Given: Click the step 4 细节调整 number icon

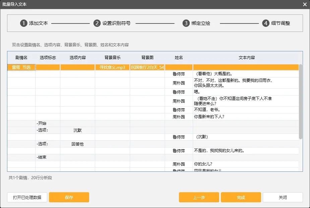Looking at the screenshot, I should pos(265,23).
